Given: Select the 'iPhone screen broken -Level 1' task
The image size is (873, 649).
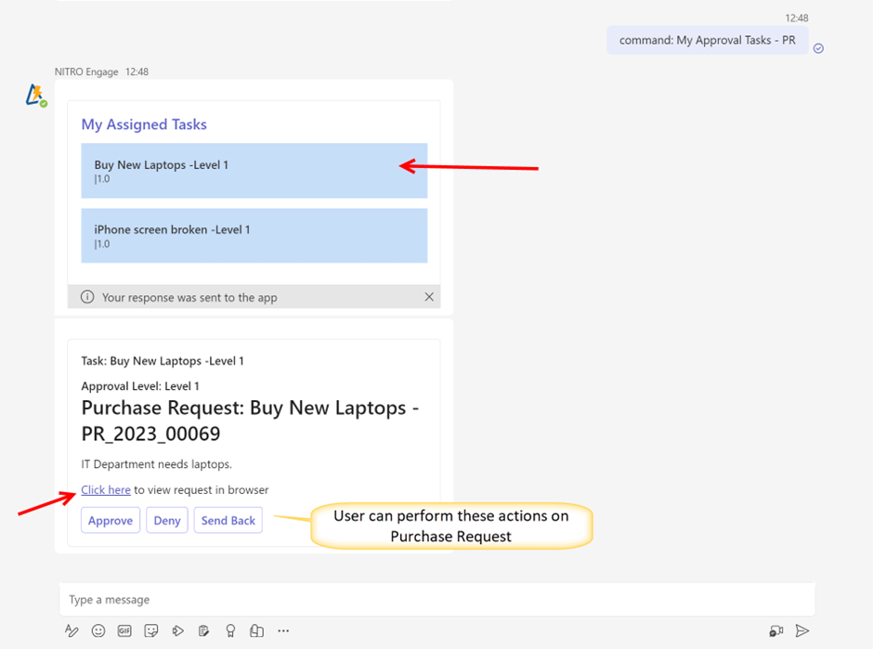Looking at the screenshot, I should [254, 236].
